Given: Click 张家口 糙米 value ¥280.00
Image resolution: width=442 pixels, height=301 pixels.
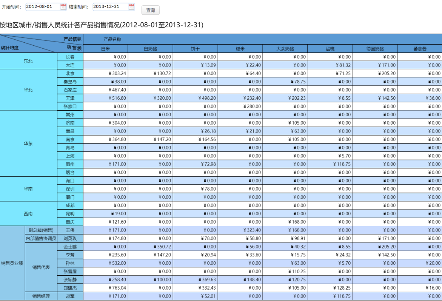Looking at the screenshot, I should click(240, 107).
